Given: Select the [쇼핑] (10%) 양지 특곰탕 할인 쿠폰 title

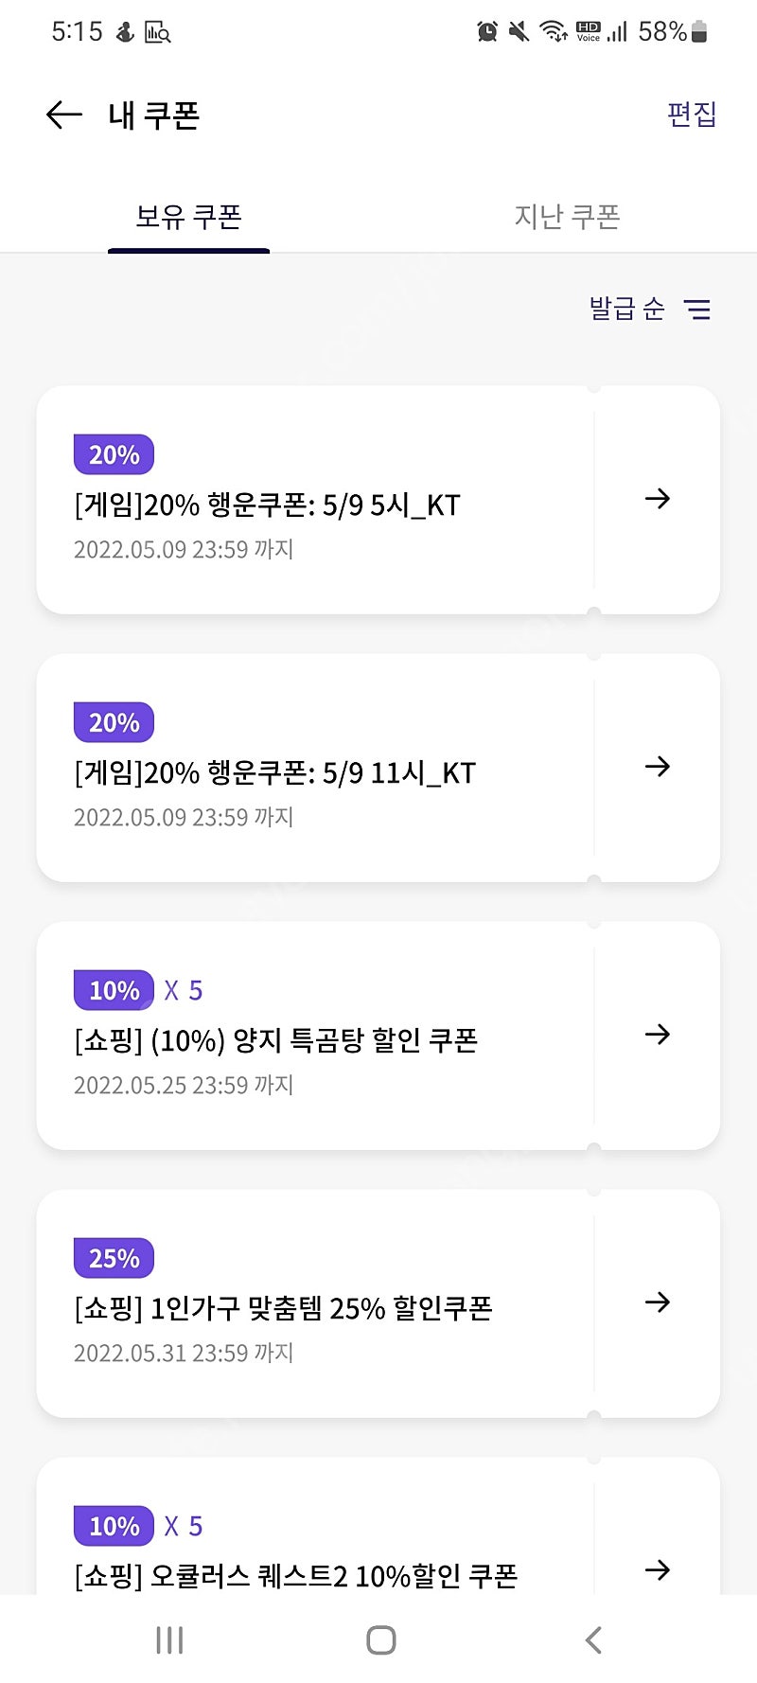Looking at the screenshot, I should pyautogui.click(x=275, y=1041).
